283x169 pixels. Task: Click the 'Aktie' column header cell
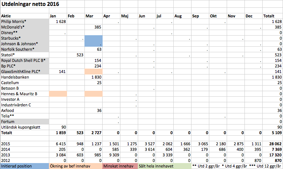[24, 16]
